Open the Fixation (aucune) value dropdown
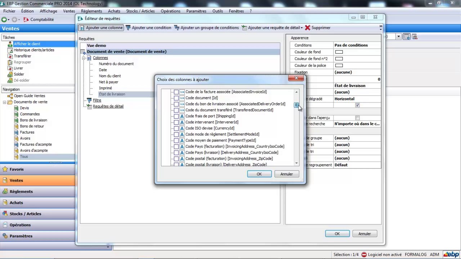461x259 pixels. click(x=357, y=72)
